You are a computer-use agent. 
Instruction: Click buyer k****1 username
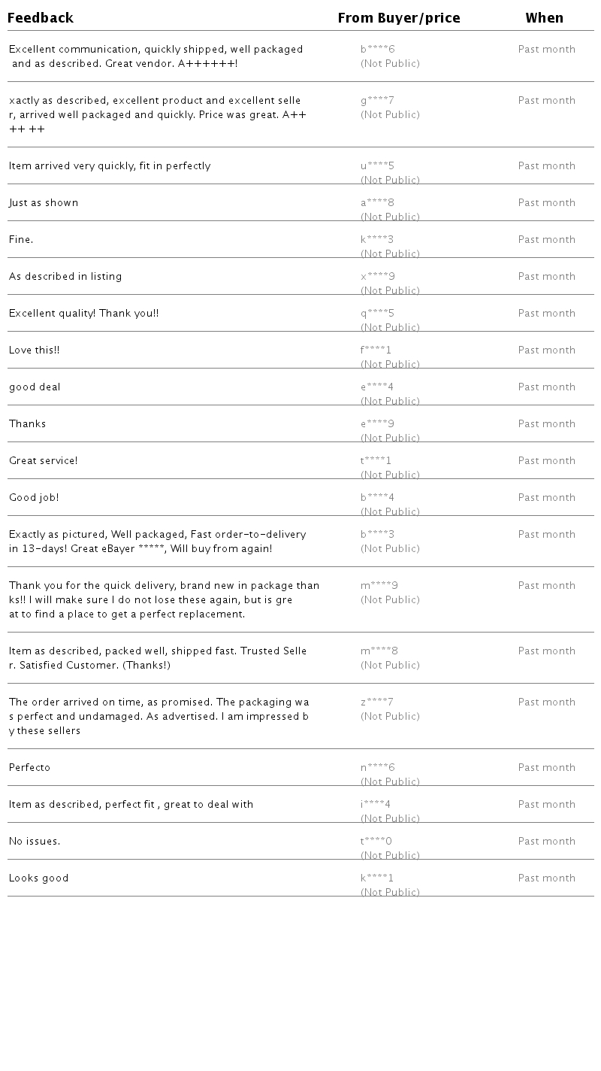coord(376,878)
